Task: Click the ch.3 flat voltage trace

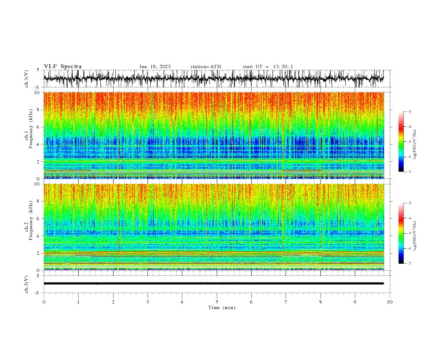Action: click(213, 284)
